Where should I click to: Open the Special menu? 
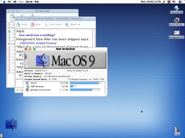click(29, 2)
